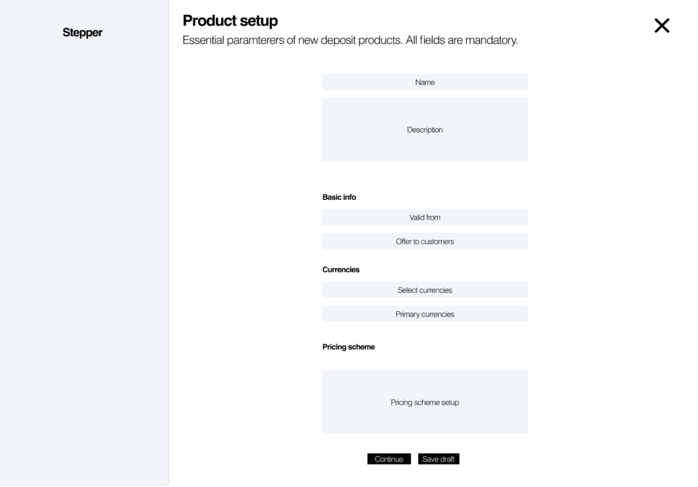Focus the Description text area
Viewport: 698px width, 487px height.
pyautogui.click(x=425, y=129)
